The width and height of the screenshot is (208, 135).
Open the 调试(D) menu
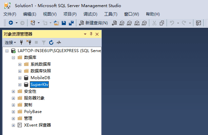pos(90,14)
